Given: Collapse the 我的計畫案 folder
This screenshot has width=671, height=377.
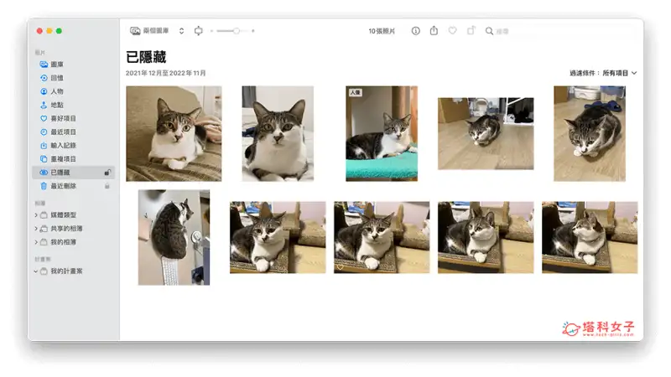Looking at the screenshot, I should (x=36, y=271).
